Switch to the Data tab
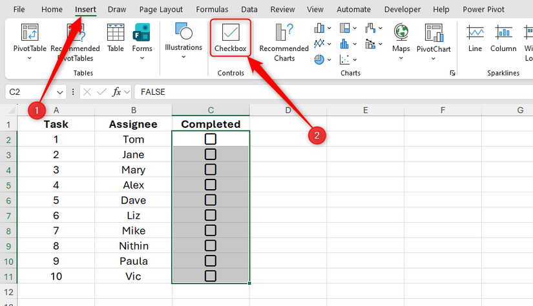The width and height of the screenshot is (533, 306). pos(249,10)
